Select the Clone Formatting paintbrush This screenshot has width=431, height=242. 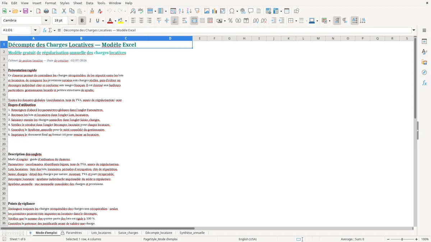[92, 11]
